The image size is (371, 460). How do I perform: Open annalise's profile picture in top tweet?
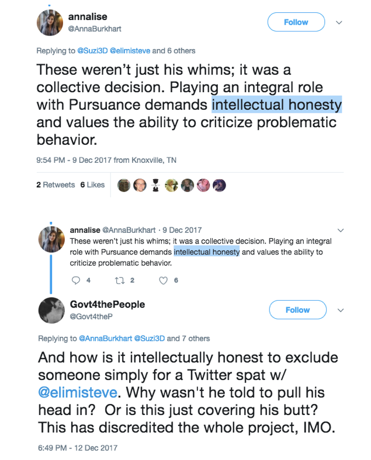pos(50,23)
